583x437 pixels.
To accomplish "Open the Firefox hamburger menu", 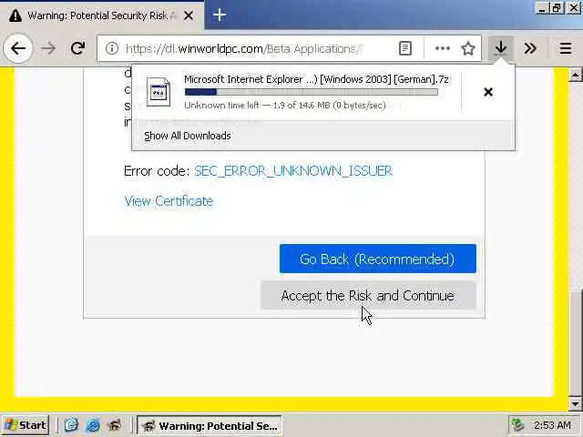I will click(566, 48).
